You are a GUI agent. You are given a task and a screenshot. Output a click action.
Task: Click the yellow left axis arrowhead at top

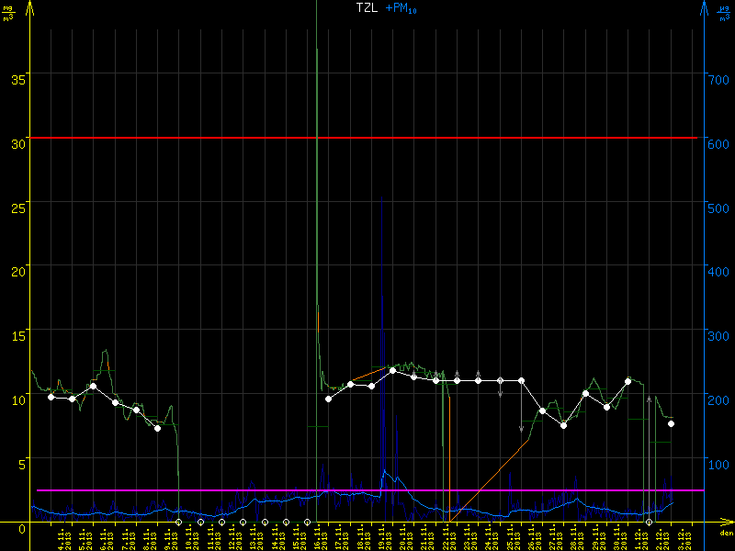point(31,9)
